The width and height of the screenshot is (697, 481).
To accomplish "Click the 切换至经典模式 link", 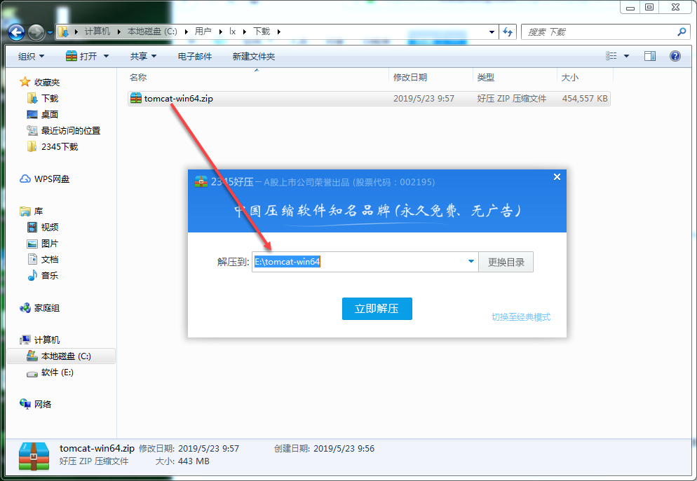I will pyautogui.click(x=521, y=317).
